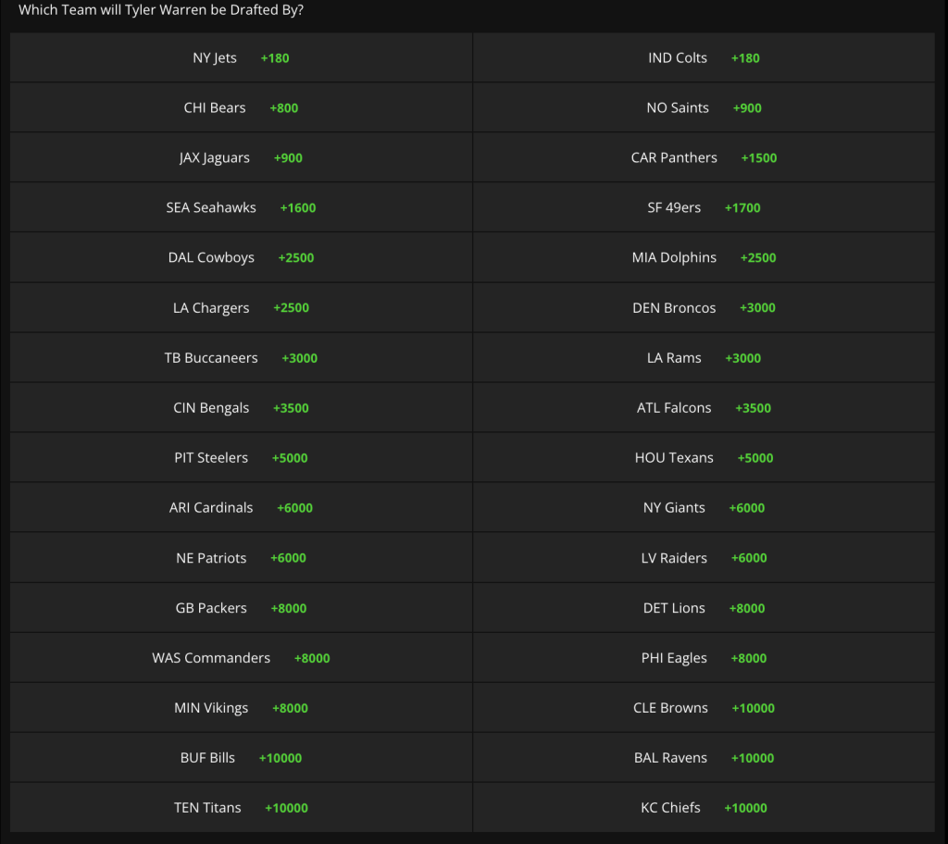948x844 pixels.
Task: Pick BUF Bills at +10000
Action: coord(241,758)
